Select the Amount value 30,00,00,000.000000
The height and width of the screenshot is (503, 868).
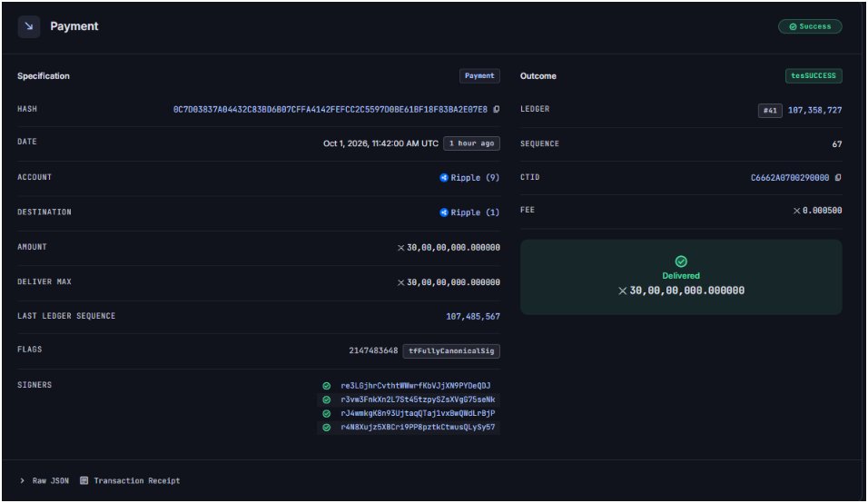point(453,248)
